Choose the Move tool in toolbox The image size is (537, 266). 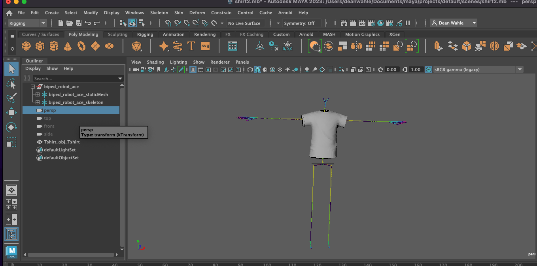click(x=11, y=113)
